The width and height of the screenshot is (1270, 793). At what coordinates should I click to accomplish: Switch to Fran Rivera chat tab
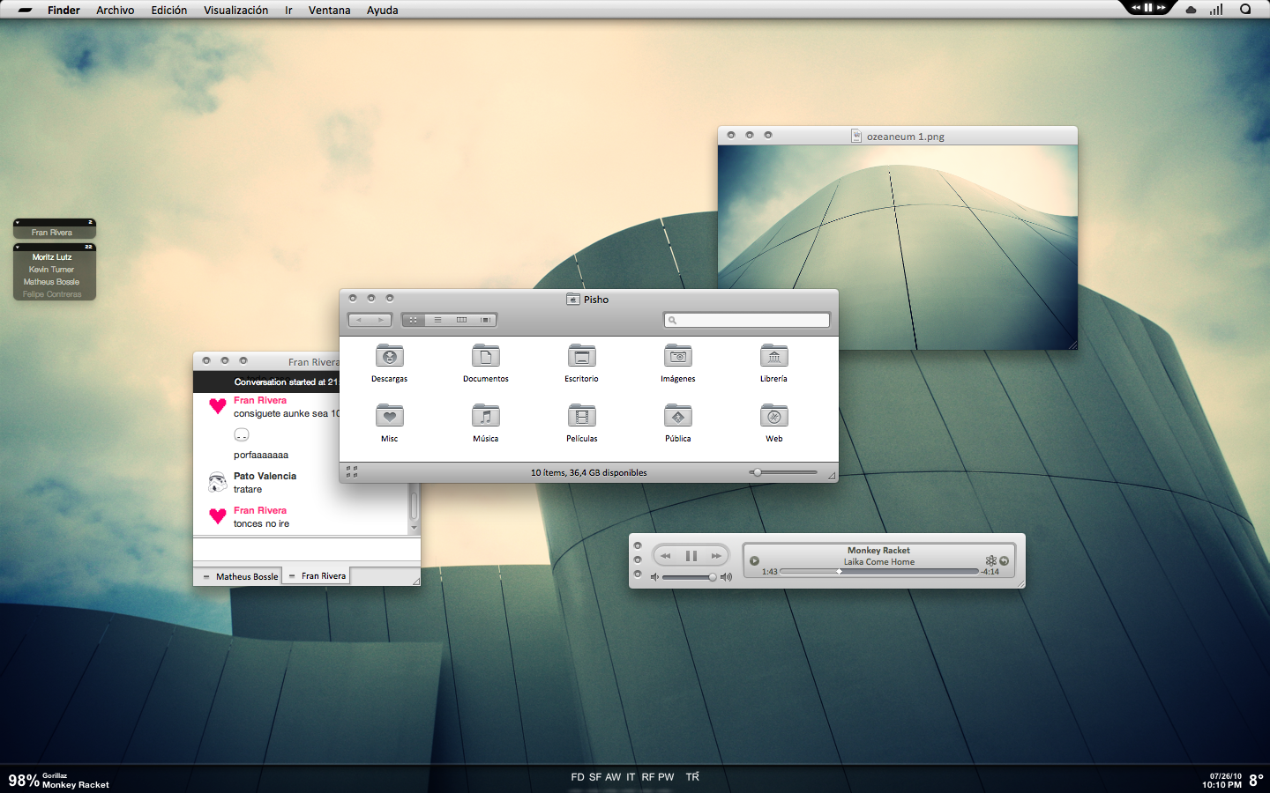pos(317,575)
